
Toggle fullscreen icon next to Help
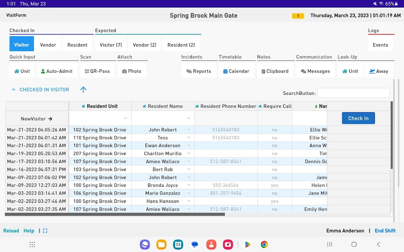pyautogui.click(x=45, y=231)
